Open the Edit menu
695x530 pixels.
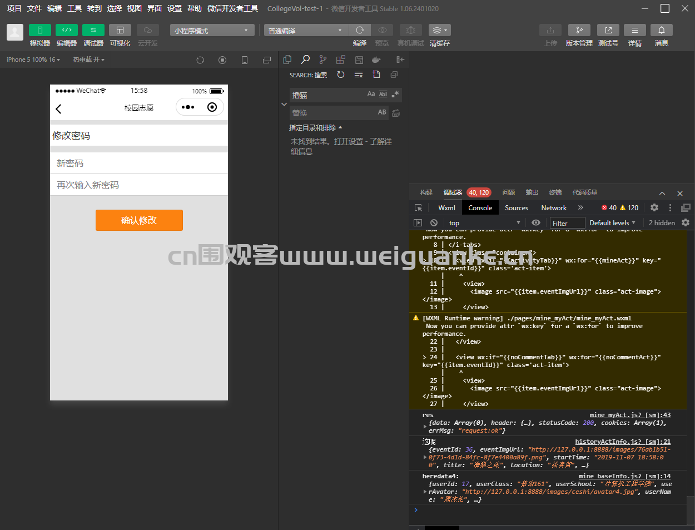[x=54, y=8]
